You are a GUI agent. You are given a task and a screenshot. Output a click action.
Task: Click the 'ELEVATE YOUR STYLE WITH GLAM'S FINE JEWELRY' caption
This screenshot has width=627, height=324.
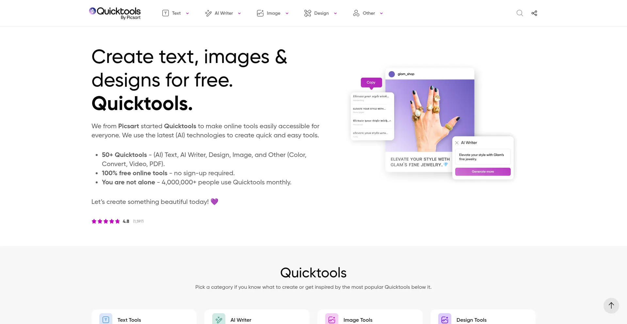tap(420, 162)
